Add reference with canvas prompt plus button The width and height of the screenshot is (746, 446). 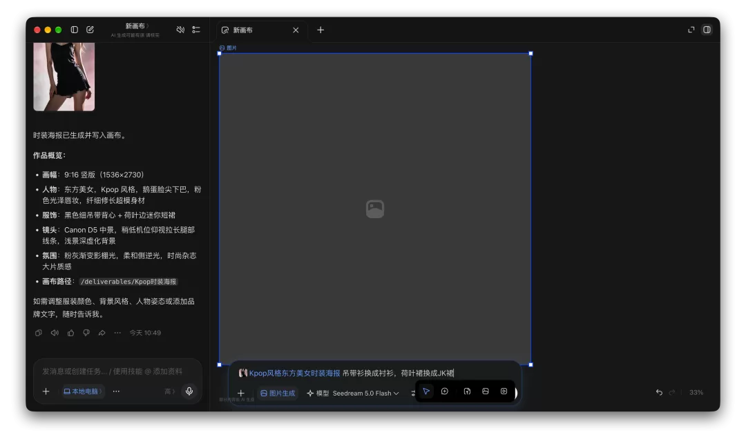[x=241, y=394]
